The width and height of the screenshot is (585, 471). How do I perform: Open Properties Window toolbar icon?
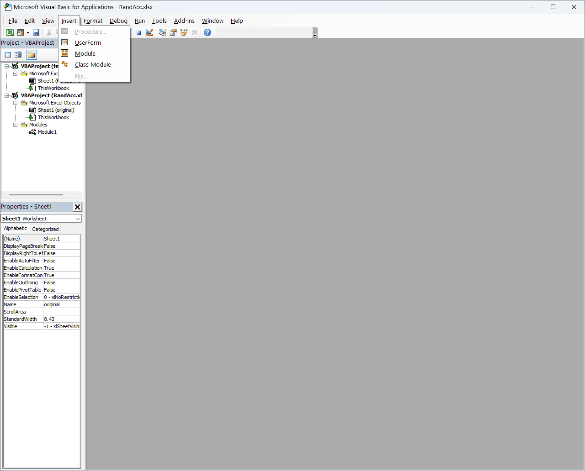pyautogui.click(x=173, y=32)
